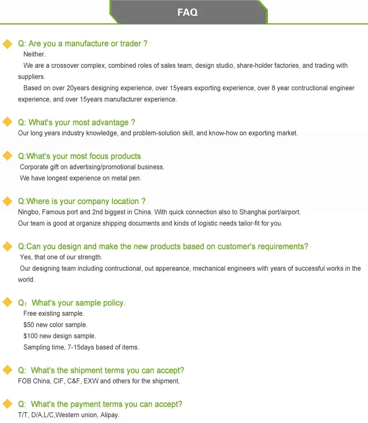Click 'T/T, D/A,L/C,Western union, Alipay.' text
The width and height of the screenshot is (368, 423).
pos(69,415)
